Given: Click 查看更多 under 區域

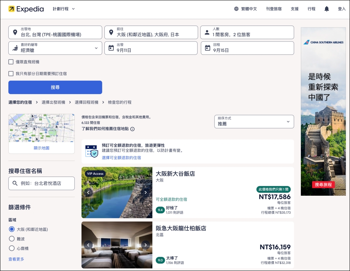Looking at the screenshot, I should [16, 259].
